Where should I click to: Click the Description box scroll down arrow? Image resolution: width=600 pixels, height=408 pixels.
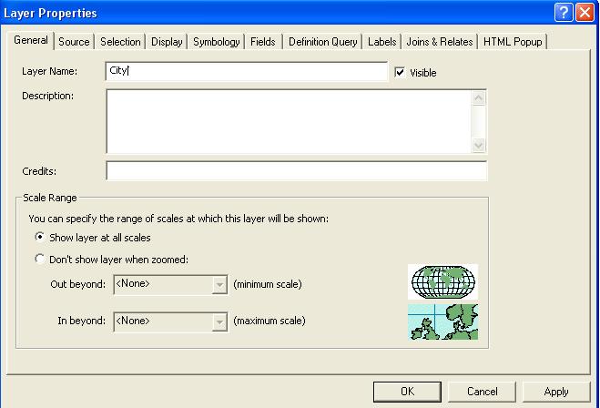pos(479,145)
